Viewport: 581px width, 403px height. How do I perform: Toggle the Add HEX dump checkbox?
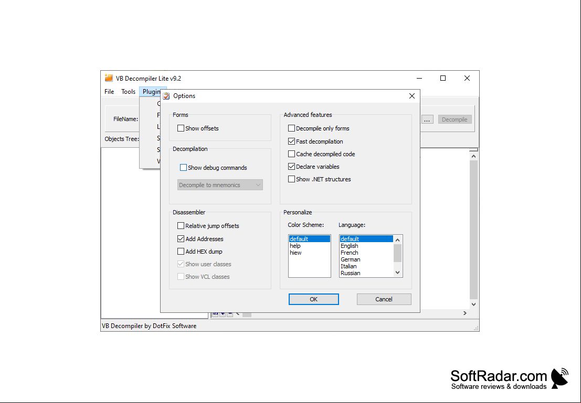[x=181, y=252]
